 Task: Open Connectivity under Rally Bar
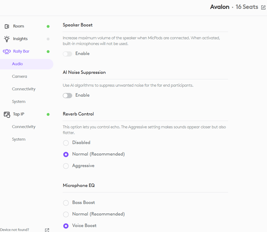[24, 89]
